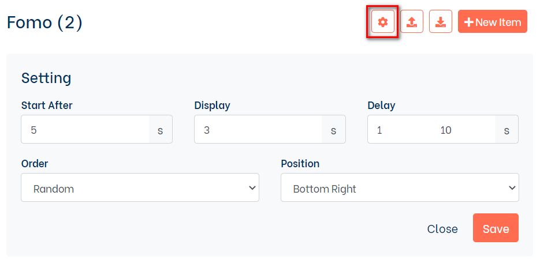Click the download icon button
Screen dimensions: 540x267
[x=441, y=22]
